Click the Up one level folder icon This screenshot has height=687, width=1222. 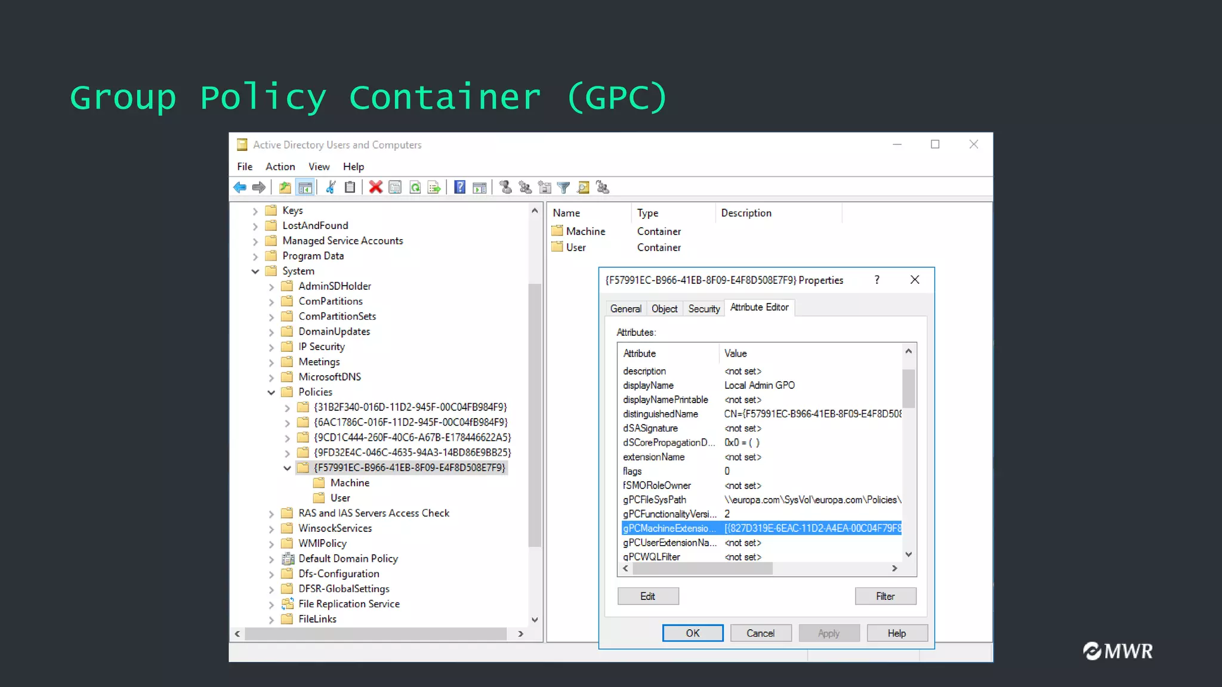285,187
